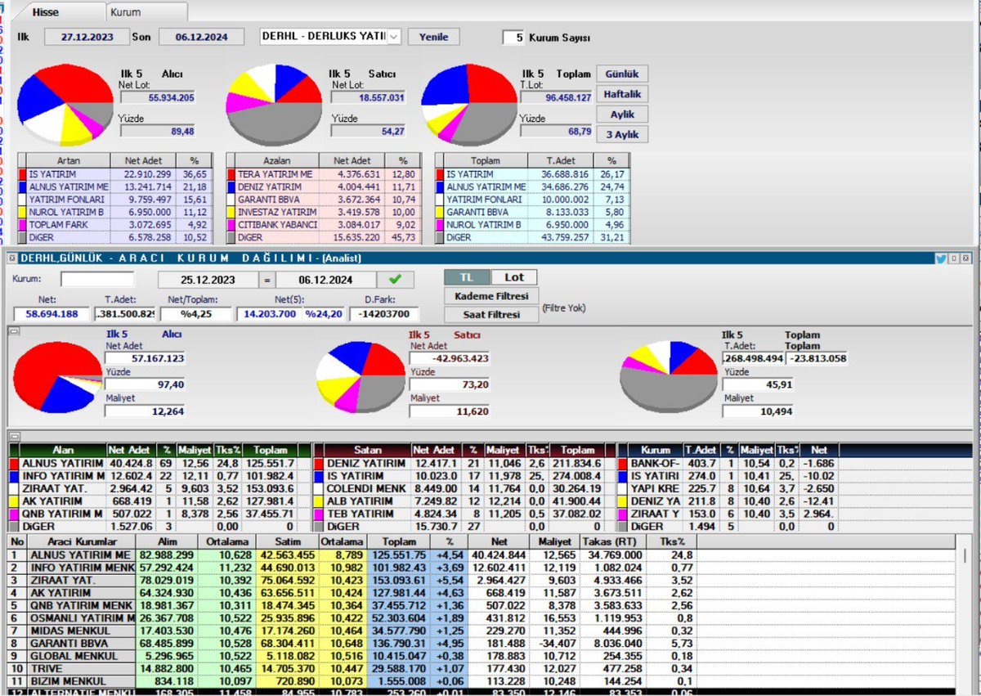Viewport: 981px width, 696px height.
Task: Click blue swatch beside ALNUS YATIRIM ME in Artan table
Action: (x=23, y=186)
